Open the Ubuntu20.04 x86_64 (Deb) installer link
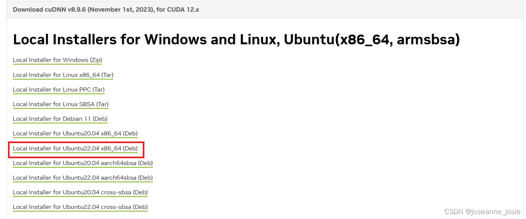 tap(75, 133)
